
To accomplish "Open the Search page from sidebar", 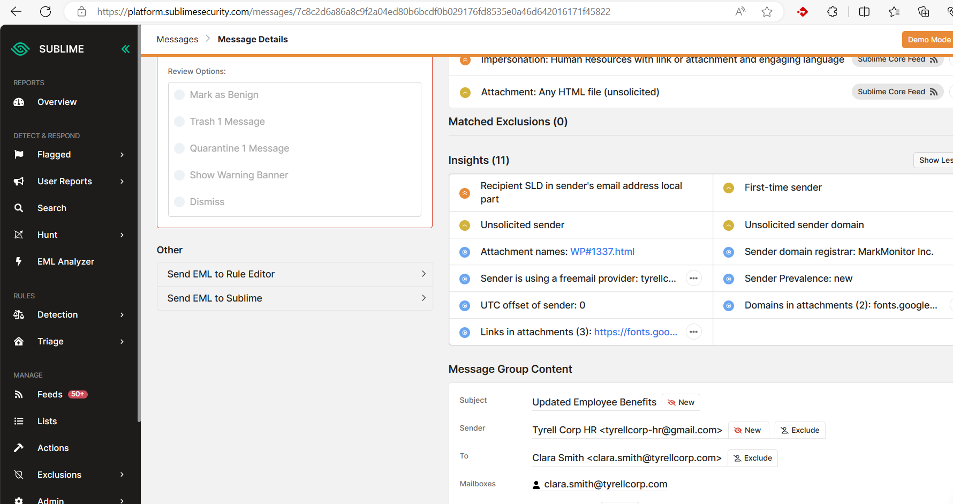I will pos(51,208).
